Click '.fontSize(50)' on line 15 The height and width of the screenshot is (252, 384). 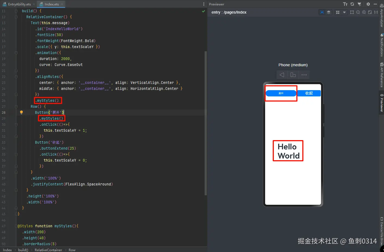coord(49,35)
